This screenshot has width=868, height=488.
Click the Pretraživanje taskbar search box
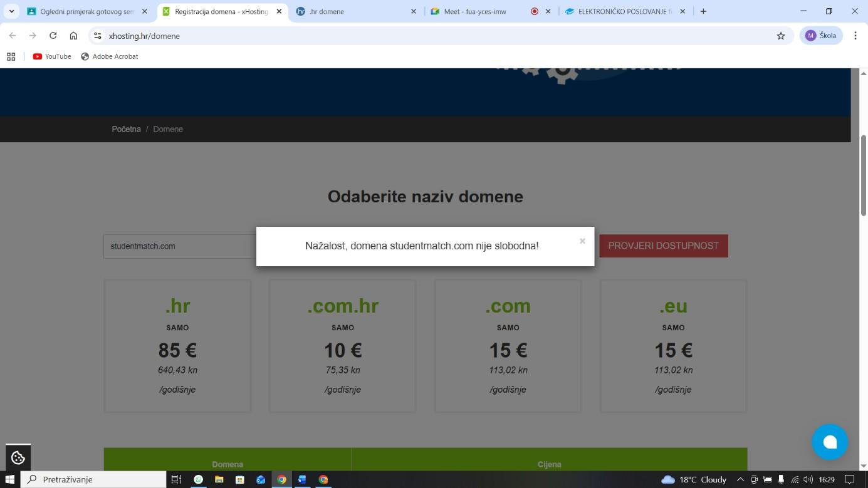tap(94, 479)
